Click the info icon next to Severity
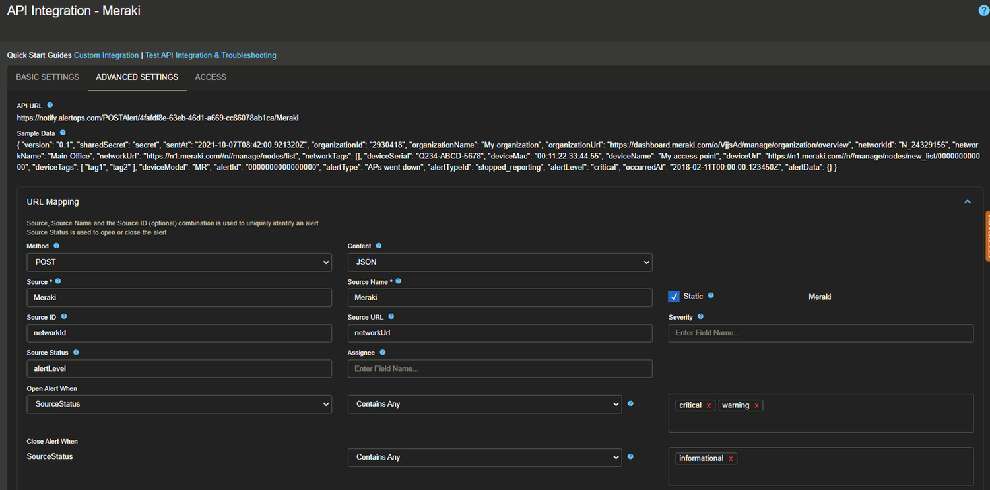 pyautogui.click(x=702, y=317)
